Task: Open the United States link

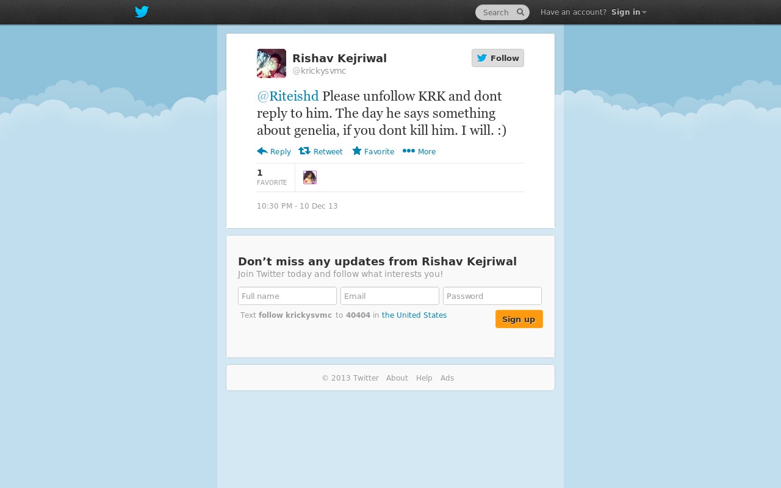Action: click(x=414, y=315)
